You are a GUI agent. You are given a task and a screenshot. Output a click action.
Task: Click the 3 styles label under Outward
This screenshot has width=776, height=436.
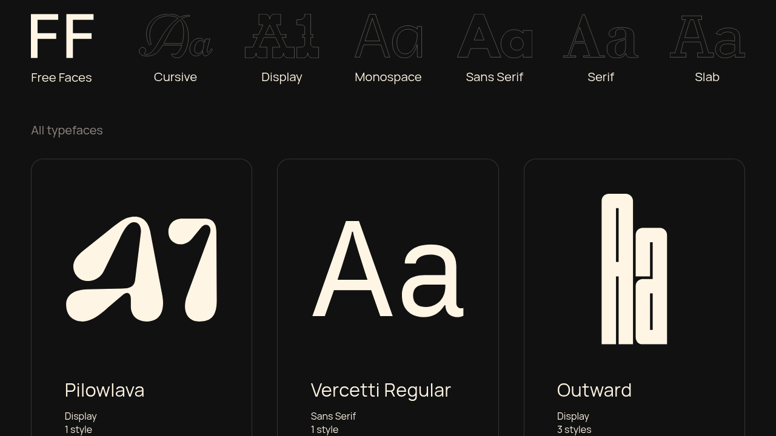[x=574, y=429]
